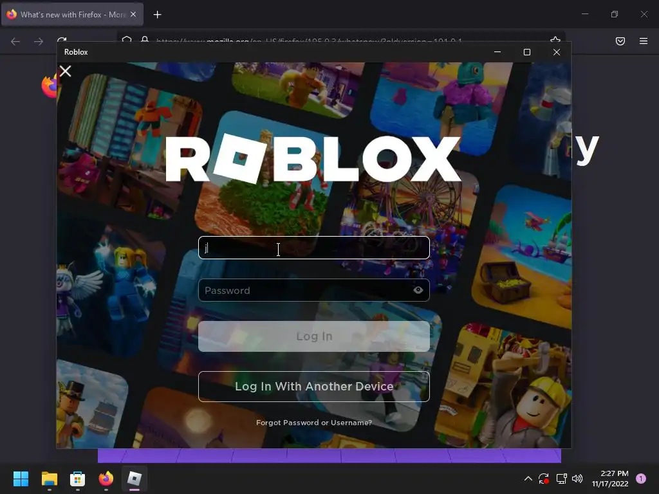
Task: Select the What's new with Firefox tab
Action: pos(72,14)
